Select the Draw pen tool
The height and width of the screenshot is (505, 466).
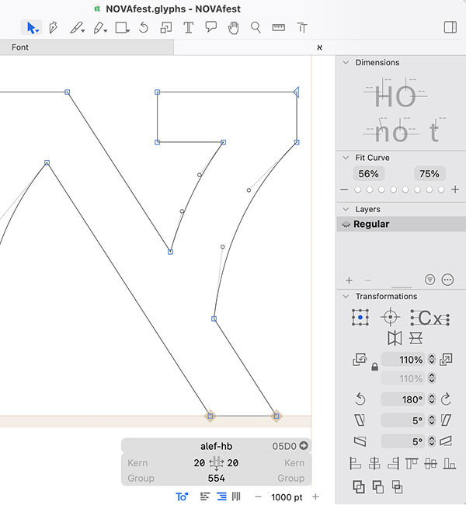click(x=54, y=28)
